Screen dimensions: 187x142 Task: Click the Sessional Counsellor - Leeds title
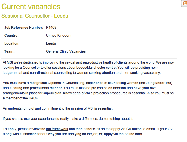tap(35, 16)
